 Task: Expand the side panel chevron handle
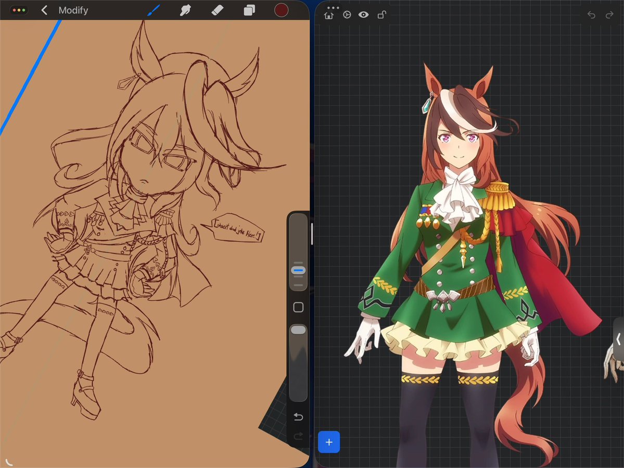coord(618,339)
